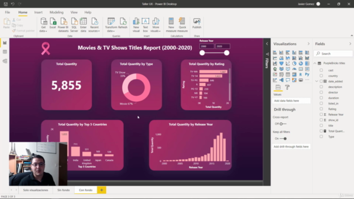Expand the date_added hierarchy

coord(316,81)
